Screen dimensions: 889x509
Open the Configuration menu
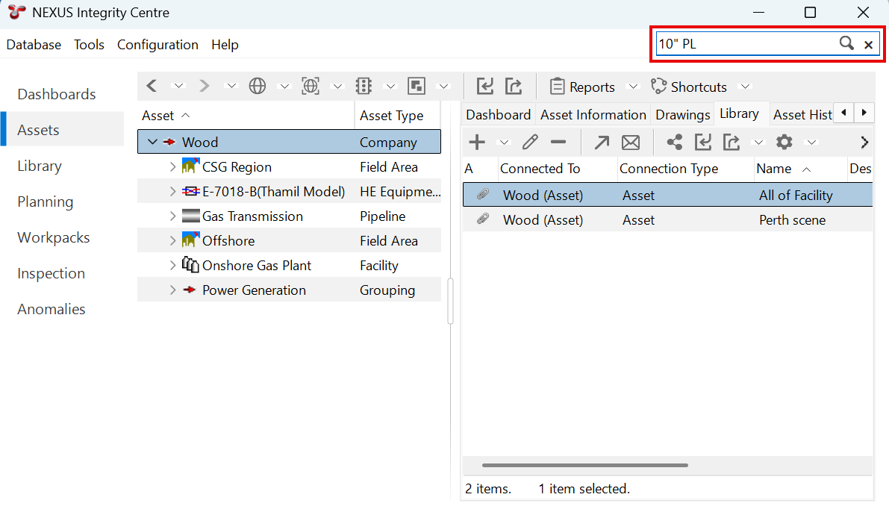click(x=157, y=45)
